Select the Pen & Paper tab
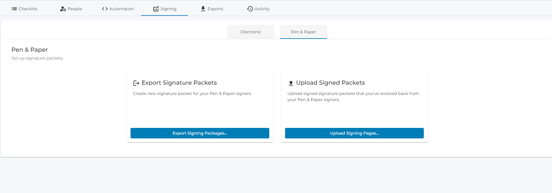Image resolution: width=552 pixels, height=193 pixels. 303,32
